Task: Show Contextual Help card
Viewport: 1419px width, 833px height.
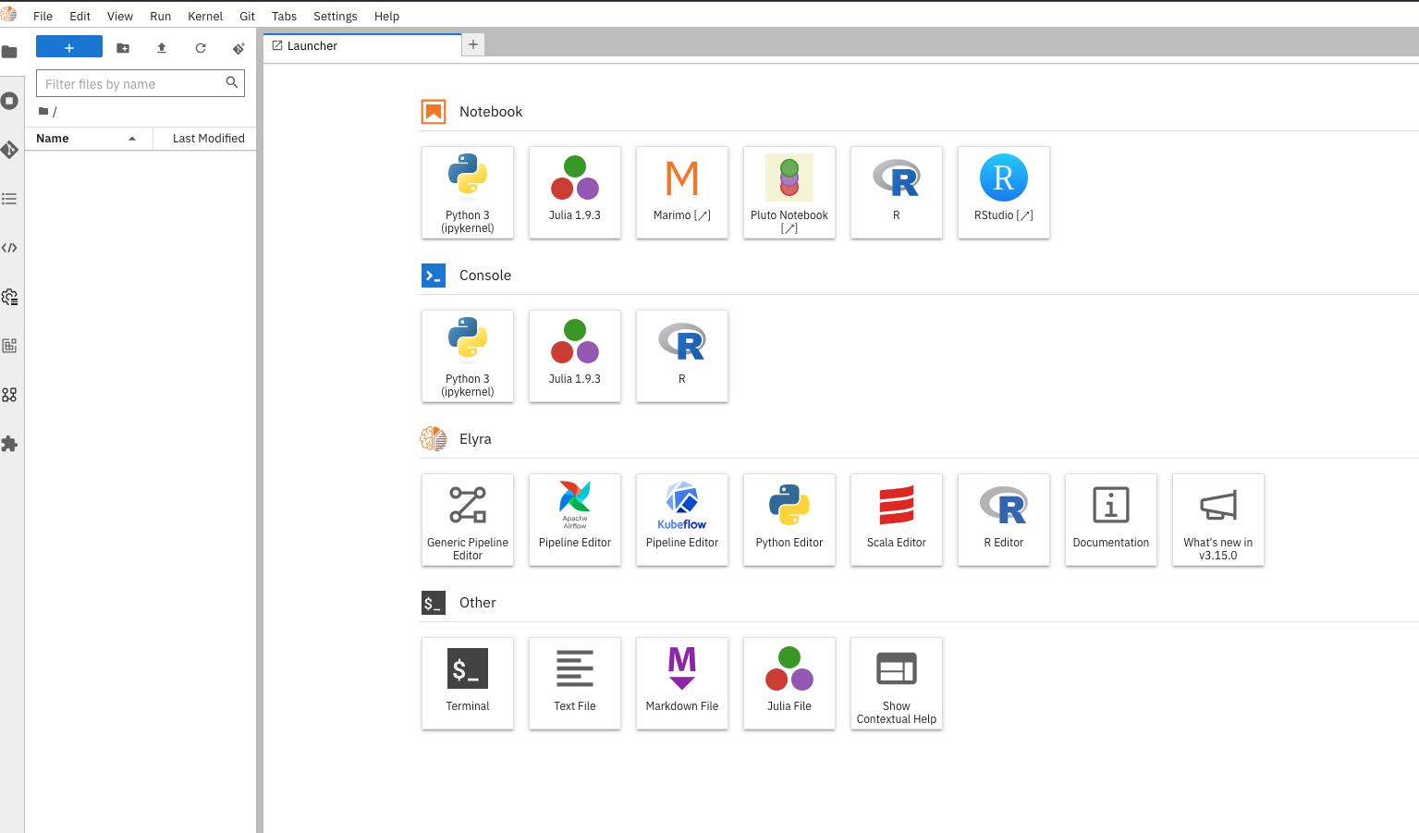Action: point(897,683)
